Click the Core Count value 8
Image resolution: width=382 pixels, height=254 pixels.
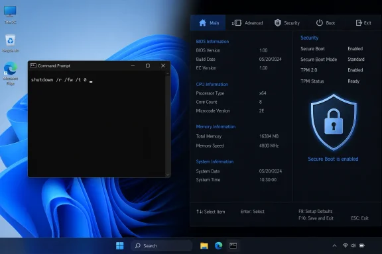tap(261, 102)
